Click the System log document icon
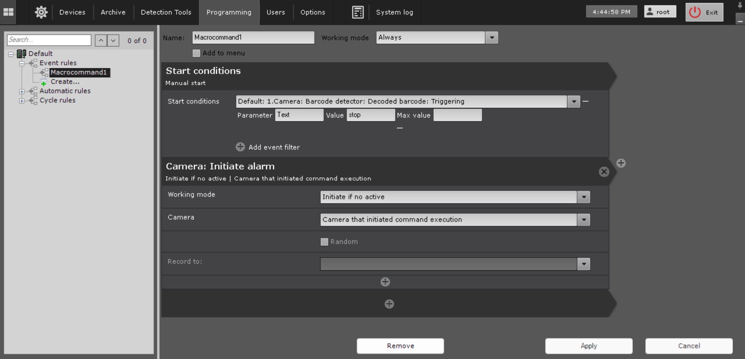745x359 pixels. 357,12
